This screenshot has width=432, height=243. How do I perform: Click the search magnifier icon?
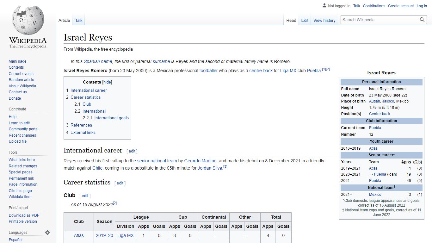click(422, 20)
